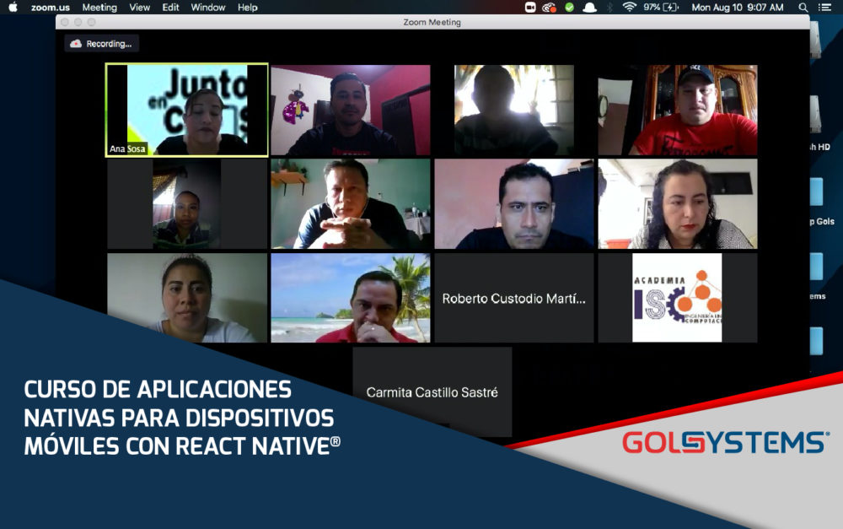
Task: Select the Carmita Castillo Sastré tile
Action: click(x=432, y=391)
